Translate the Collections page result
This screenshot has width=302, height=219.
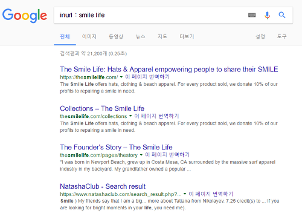[156, 116]
